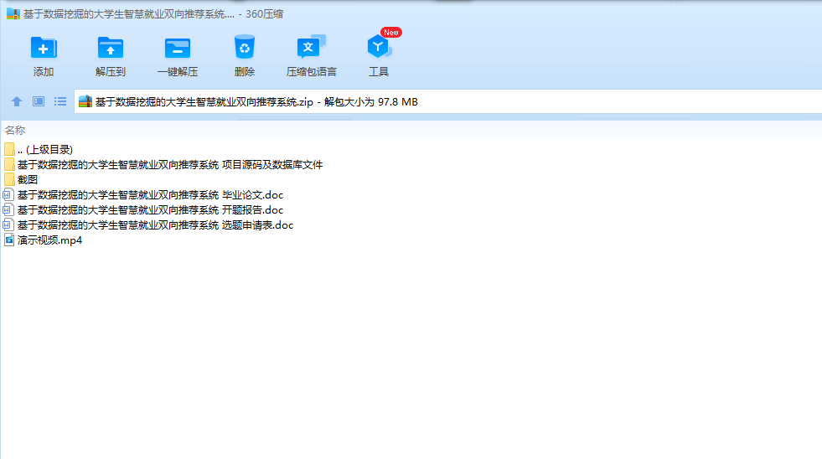Go up one directory using the arrow icon

tap(17, 101)
